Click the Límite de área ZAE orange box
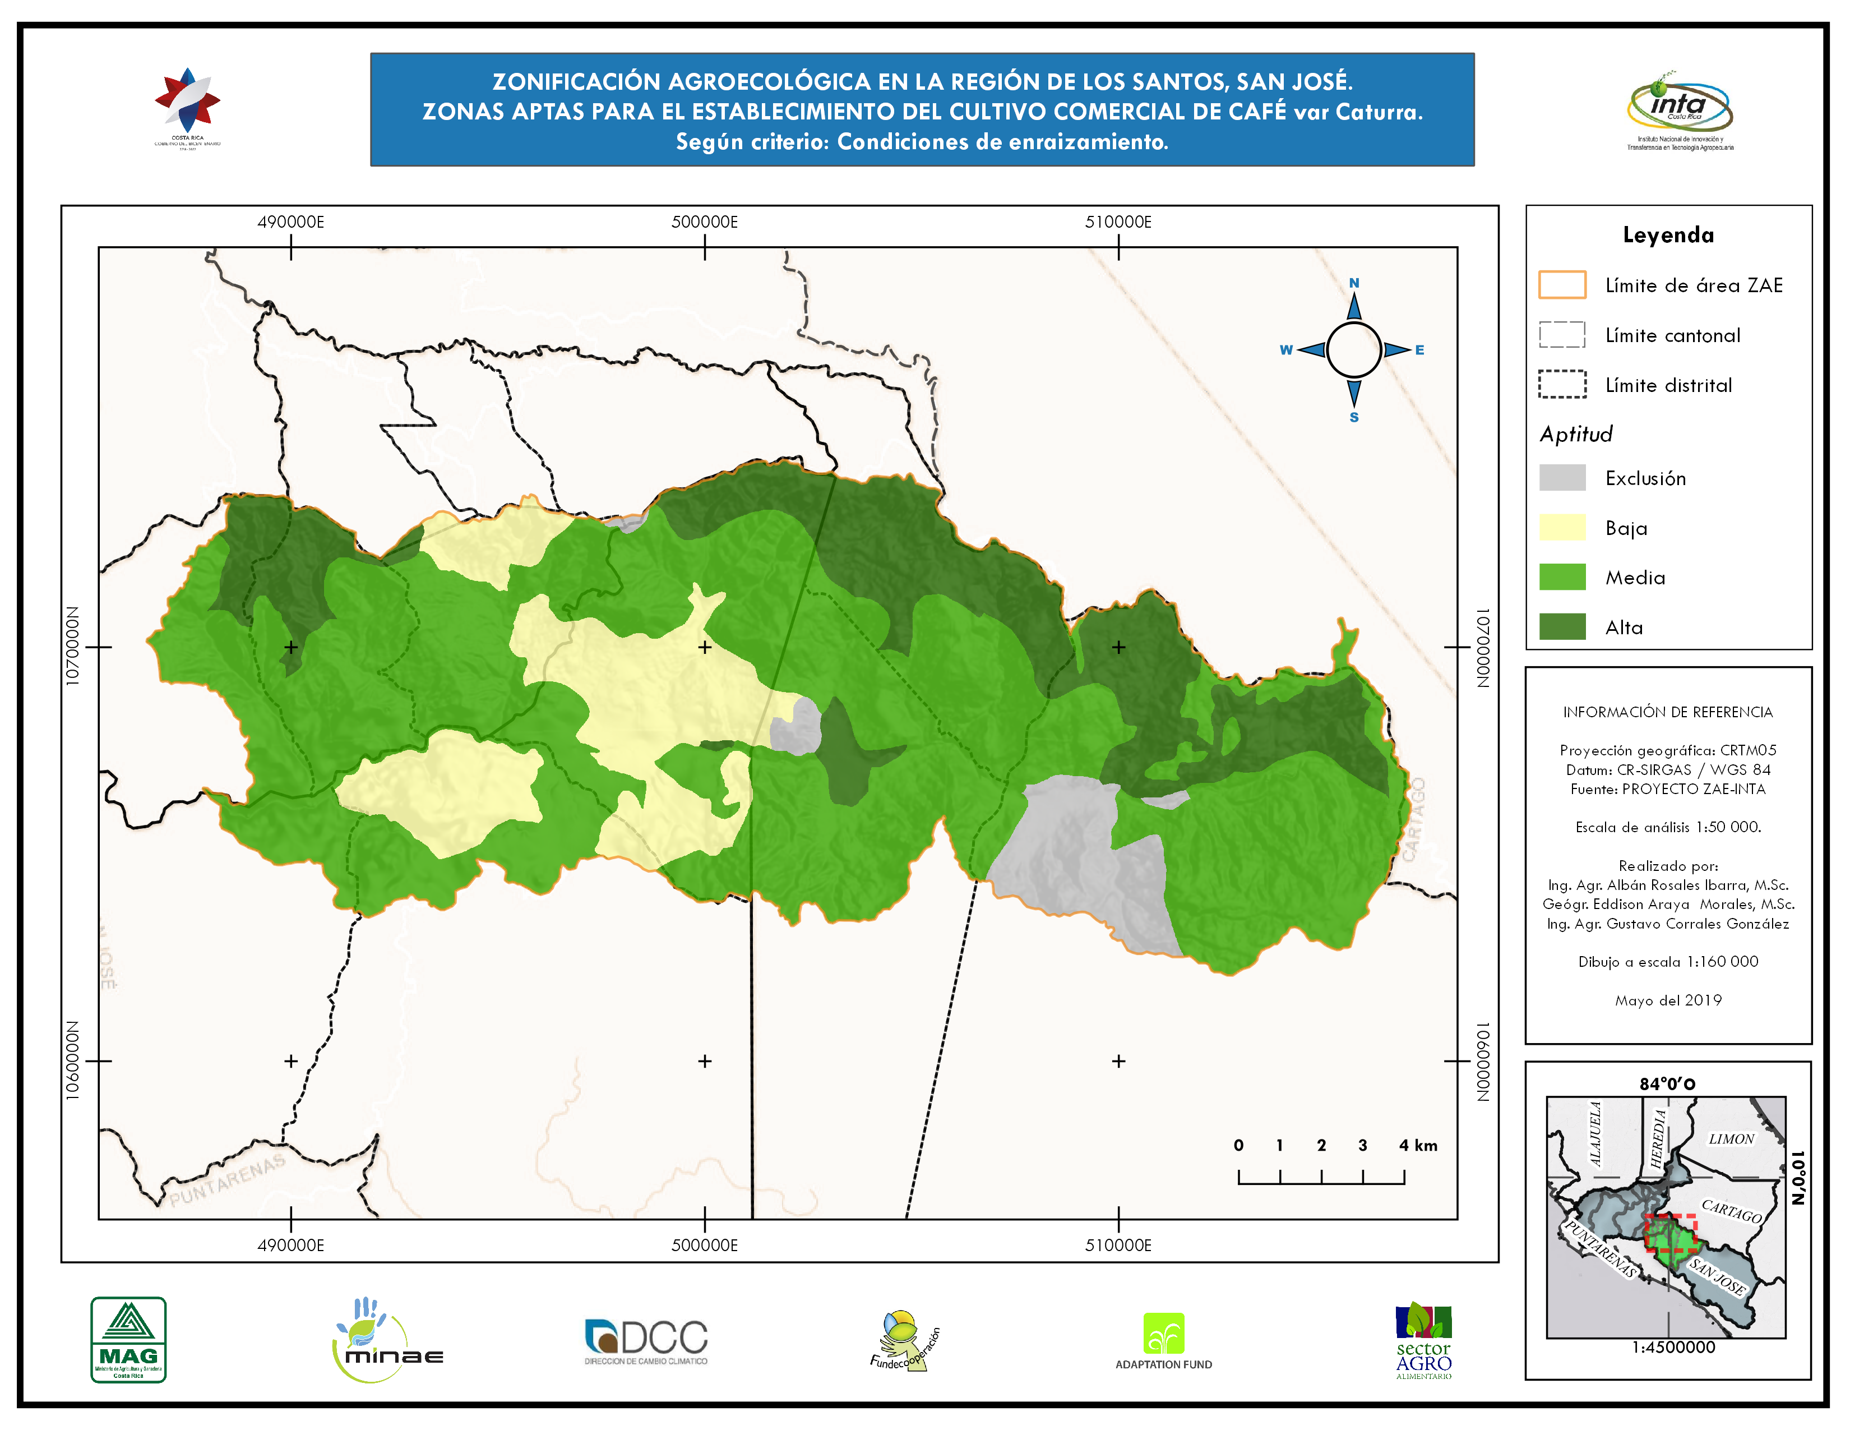Screen dimensions: 1850x1430 coord(1562,285)
